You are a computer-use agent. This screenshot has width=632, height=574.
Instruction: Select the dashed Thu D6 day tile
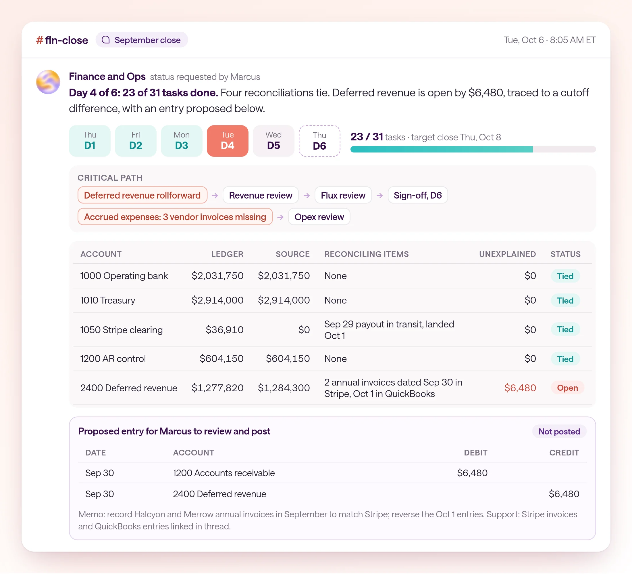(x=319, y=141)
